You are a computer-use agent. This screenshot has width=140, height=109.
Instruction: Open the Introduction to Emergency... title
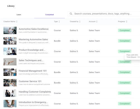coord(33,102)
